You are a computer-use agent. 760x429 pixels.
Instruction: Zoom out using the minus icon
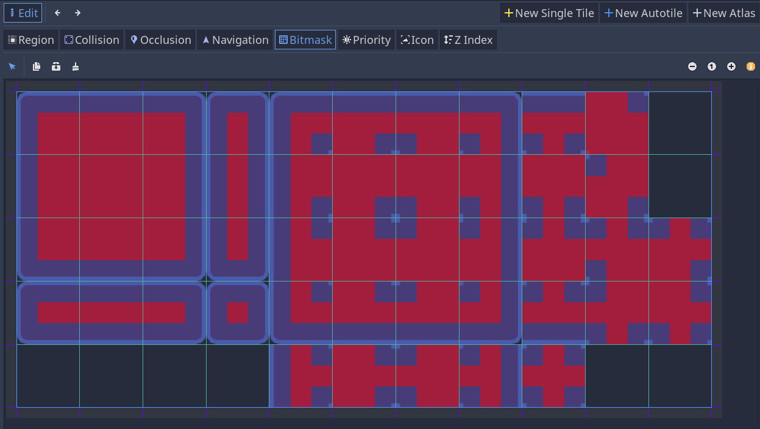click(x=692, y=66)
